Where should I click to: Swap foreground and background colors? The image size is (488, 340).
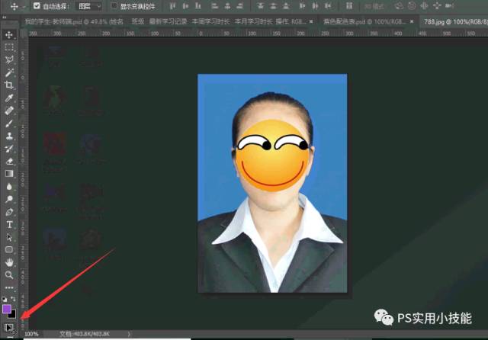pyautogui.click(x=13, y=299)
